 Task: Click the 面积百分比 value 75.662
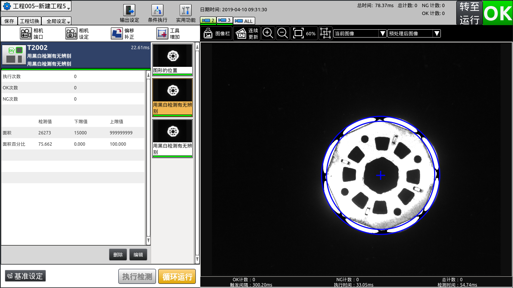click(x=45, y=144)
